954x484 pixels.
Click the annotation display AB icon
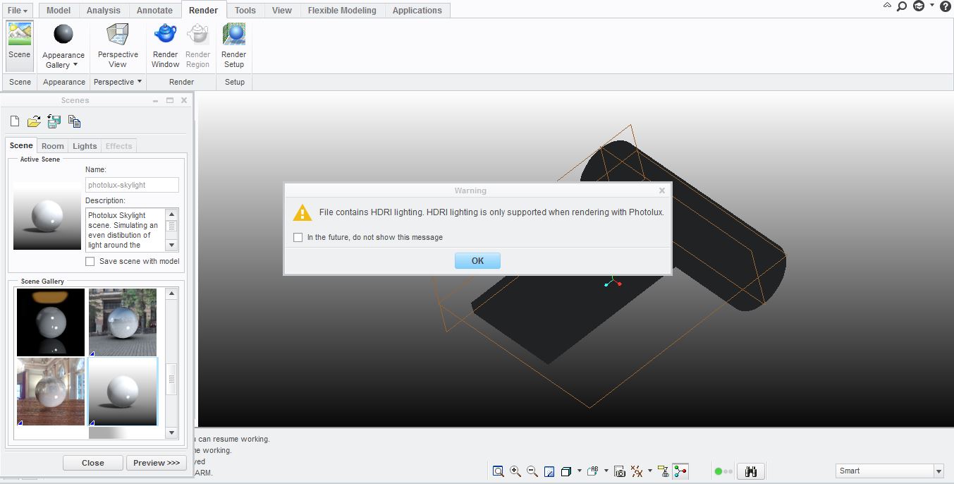[x=594, y=471]
